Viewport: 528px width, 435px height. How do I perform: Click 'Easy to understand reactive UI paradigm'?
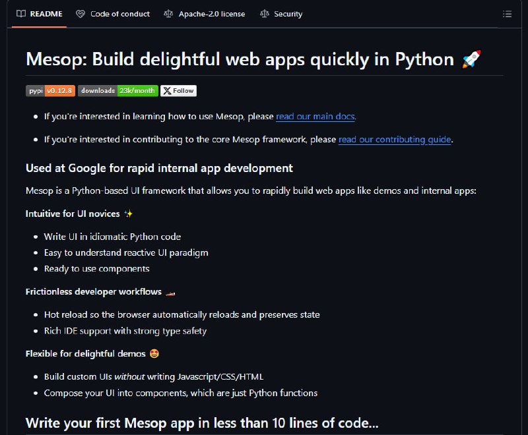point(126,253)
